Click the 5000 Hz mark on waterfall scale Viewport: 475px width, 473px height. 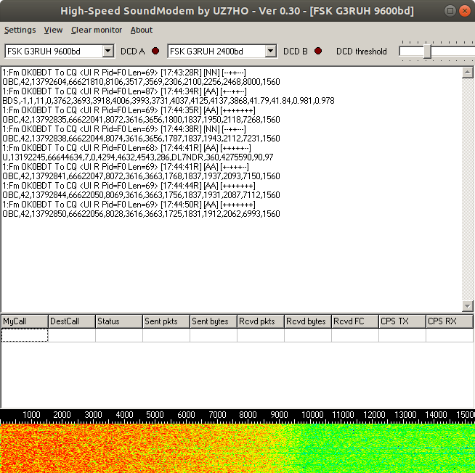click(155, 414)
